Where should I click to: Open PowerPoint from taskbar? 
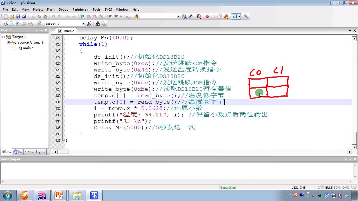point(58,195)
